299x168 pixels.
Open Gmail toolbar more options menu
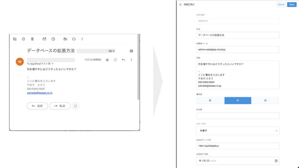pyautogui.click(x=82, y=39)
